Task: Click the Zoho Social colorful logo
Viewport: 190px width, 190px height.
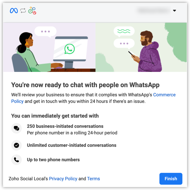Action: (x=32, y=11)
